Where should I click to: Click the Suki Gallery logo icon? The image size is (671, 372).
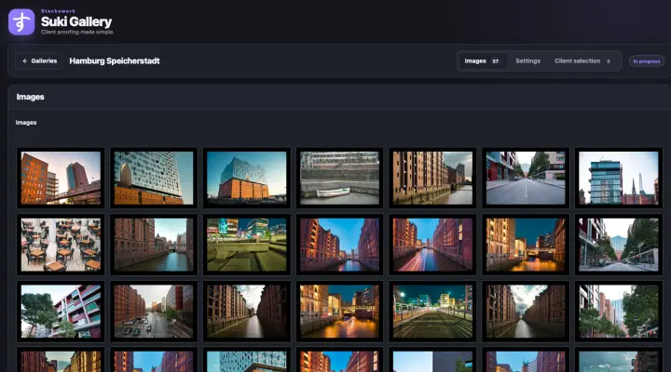(21, 21)
